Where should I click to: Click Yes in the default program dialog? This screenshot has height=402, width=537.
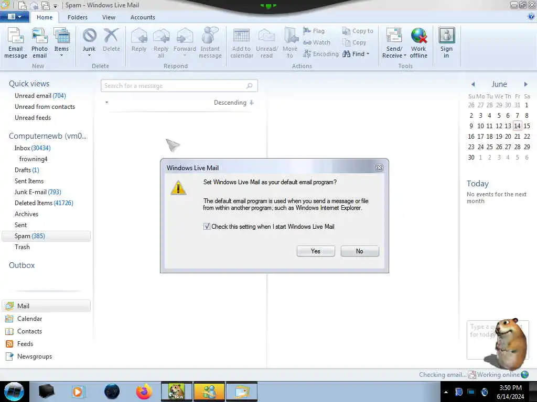(315, 251)
